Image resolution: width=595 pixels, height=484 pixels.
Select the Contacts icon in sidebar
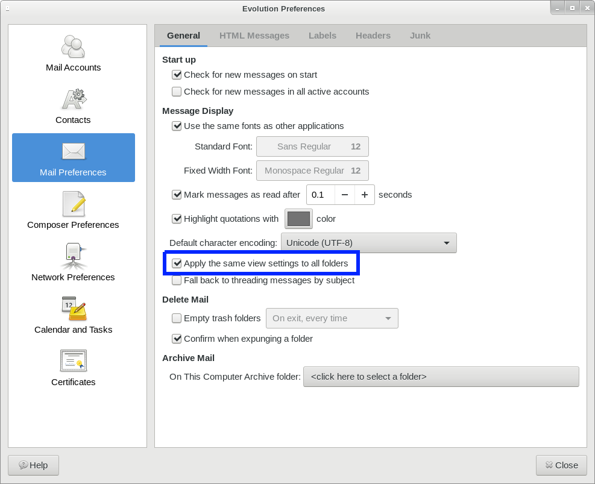[73, 99]
